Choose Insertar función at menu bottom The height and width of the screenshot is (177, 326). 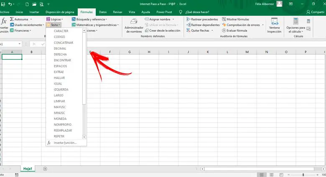click(66, 142)
